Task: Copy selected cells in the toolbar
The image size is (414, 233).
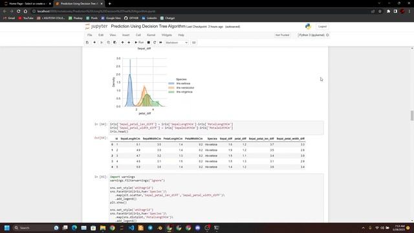Action: click(108, 43)
